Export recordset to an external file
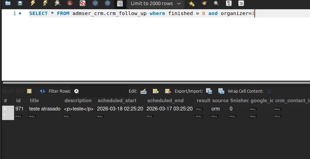Screen dimensions: 310x159 coord(209,91)
